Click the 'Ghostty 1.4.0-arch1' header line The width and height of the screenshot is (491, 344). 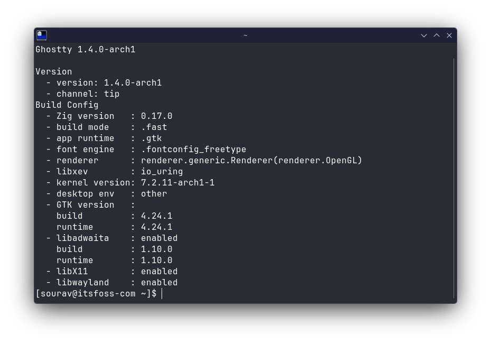[x=86, y=50]
